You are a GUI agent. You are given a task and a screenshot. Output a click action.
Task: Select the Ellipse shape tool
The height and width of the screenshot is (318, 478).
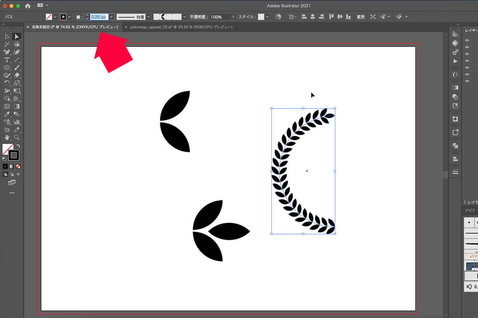pos(7,68)
